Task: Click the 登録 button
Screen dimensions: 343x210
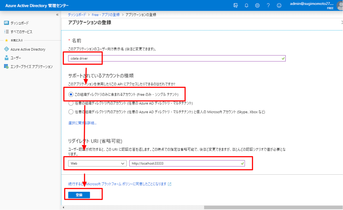Action: tap(79, 195)
